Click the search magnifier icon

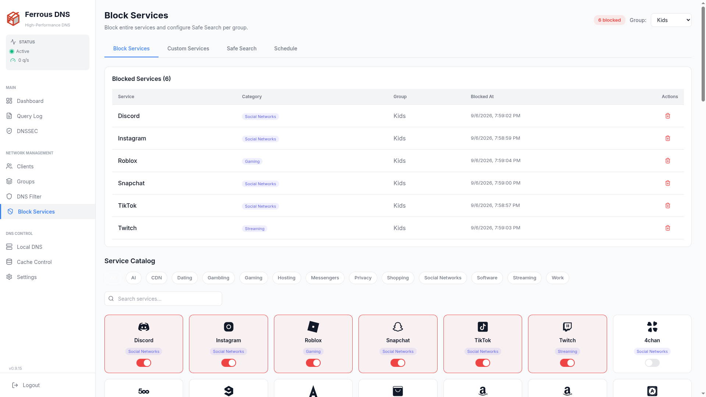tap(111, 298)
